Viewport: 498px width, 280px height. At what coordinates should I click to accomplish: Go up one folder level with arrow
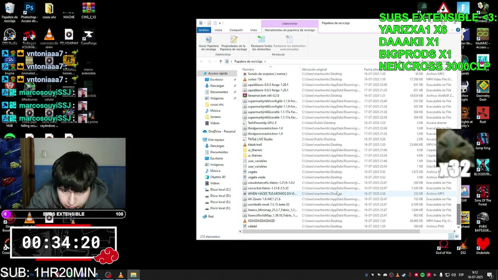point(221,61)
